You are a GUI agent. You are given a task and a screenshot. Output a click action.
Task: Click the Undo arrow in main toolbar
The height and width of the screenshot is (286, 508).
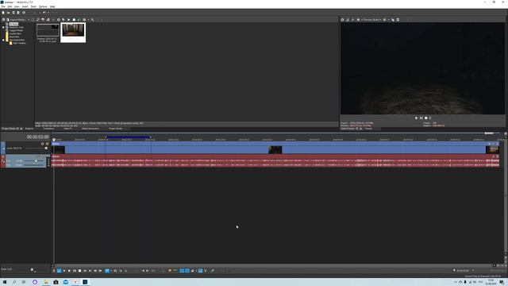point(44,13)
